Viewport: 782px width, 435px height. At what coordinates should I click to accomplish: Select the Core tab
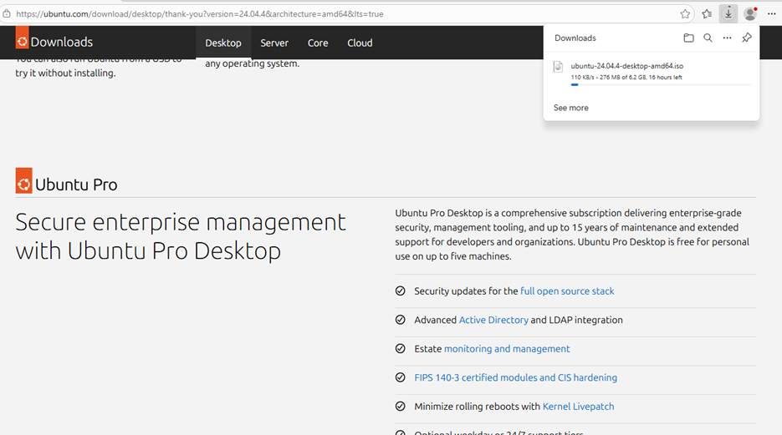coord(318,43)
